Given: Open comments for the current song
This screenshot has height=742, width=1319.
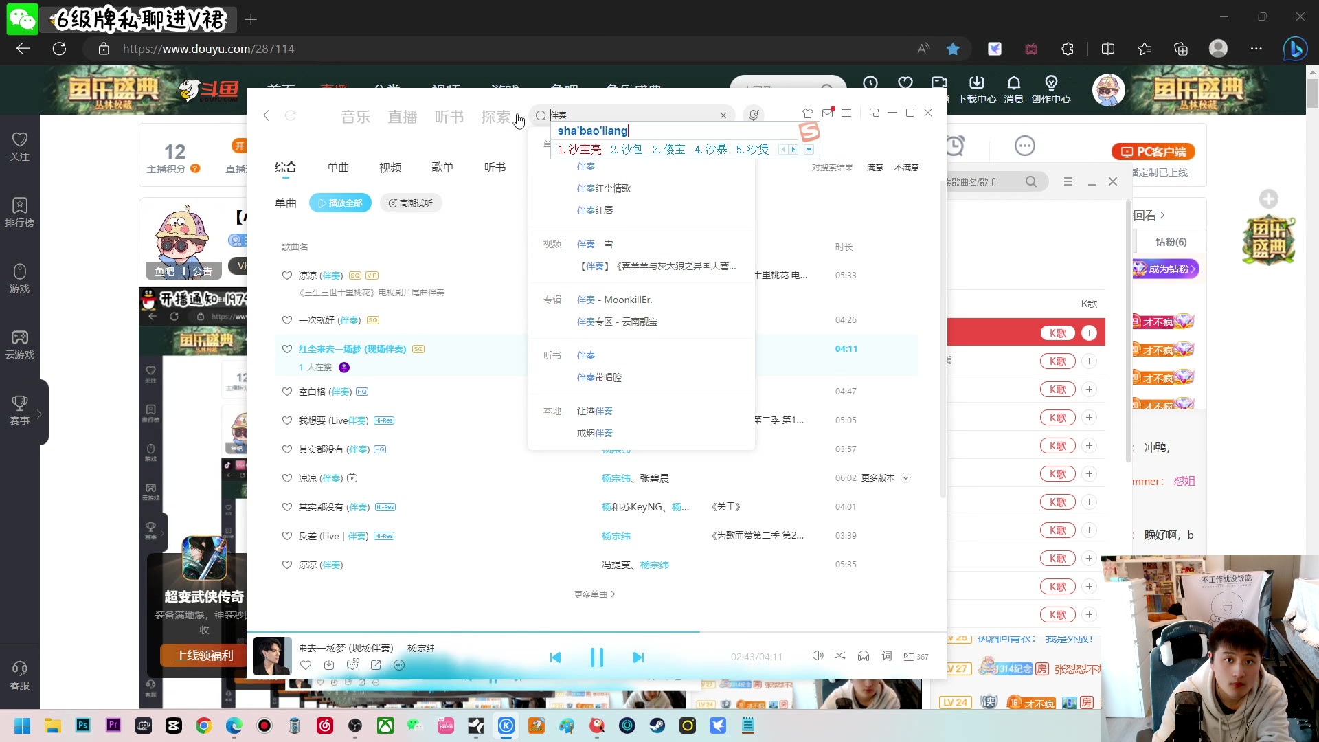Looking at the screenshot, I should pyautogui.click(x=352, y=664).
